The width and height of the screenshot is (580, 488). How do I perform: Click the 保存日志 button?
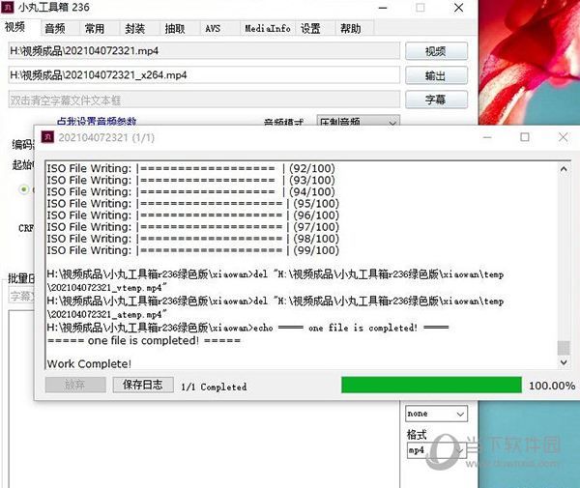click(x=143, y=385)
